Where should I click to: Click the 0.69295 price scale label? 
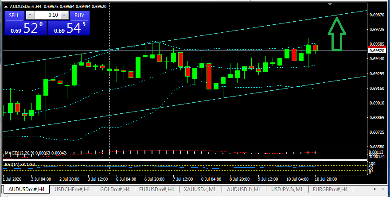click(377, 74)
